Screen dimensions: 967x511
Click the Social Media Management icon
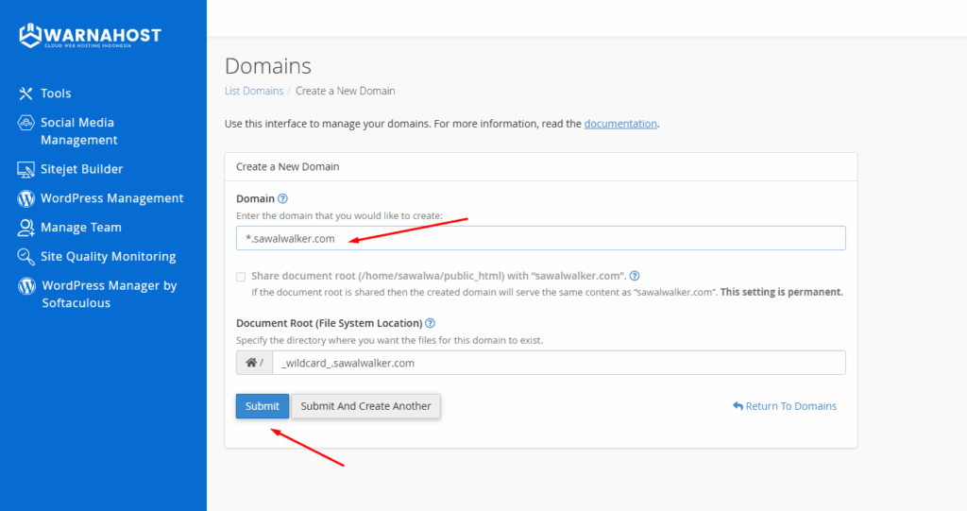[25, 124]
